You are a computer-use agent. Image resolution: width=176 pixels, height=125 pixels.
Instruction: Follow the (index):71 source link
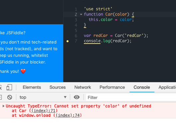click(44, 111)
